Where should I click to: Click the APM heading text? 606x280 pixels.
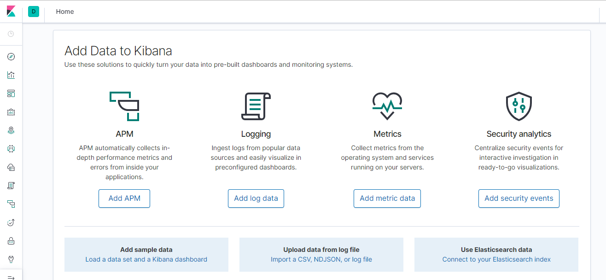pyautogui.click(x=124, y=134)
